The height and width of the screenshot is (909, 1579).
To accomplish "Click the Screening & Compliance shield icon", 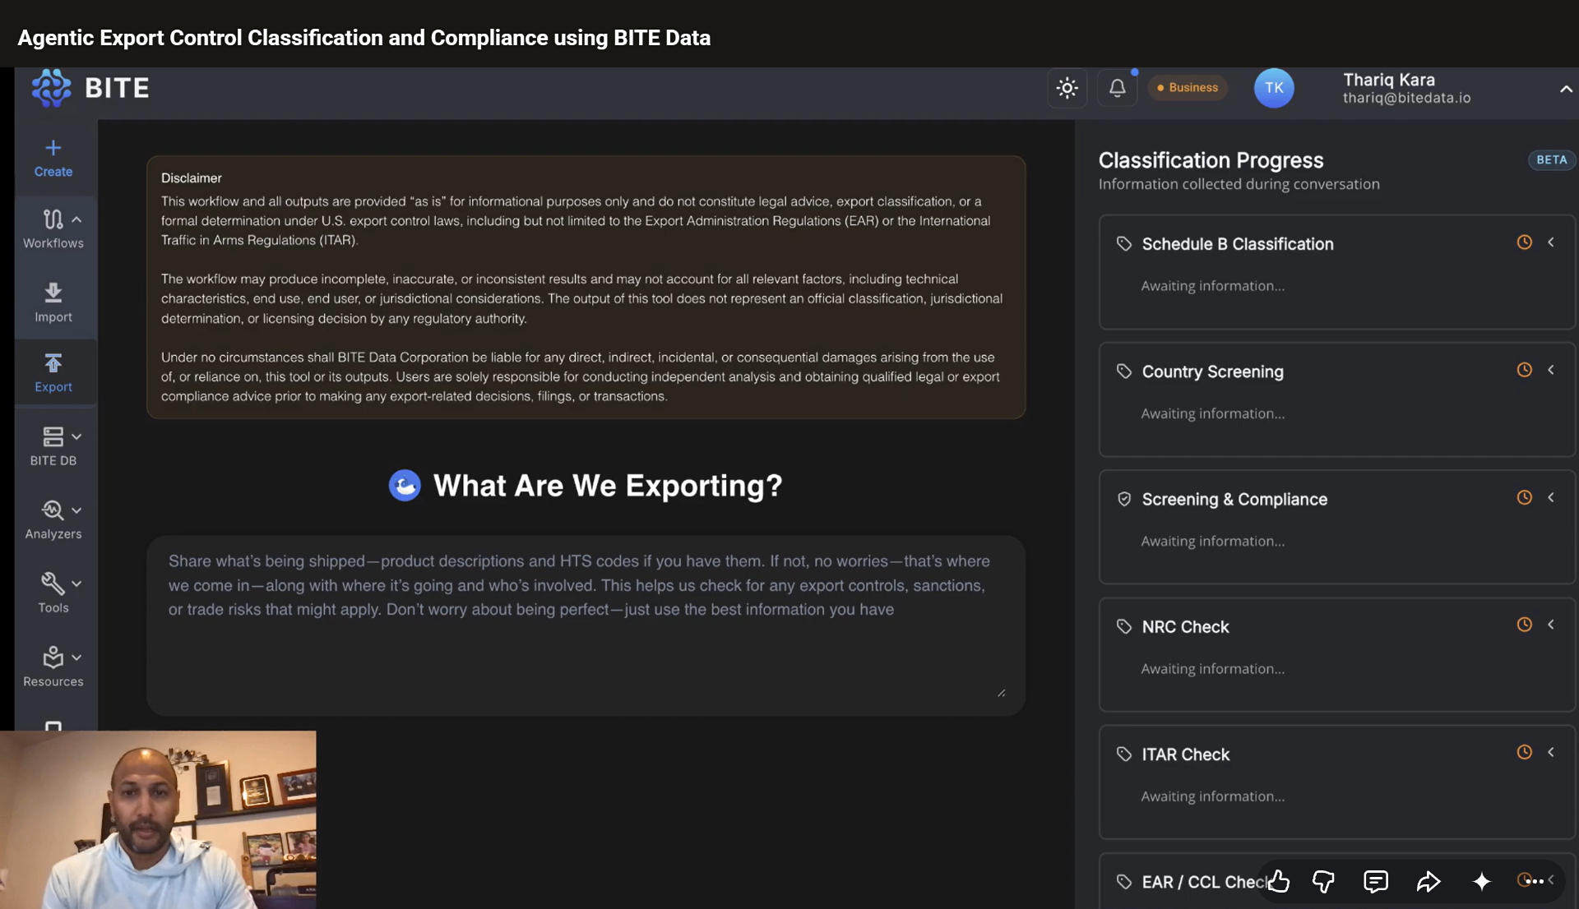I will coord(1124,499).
